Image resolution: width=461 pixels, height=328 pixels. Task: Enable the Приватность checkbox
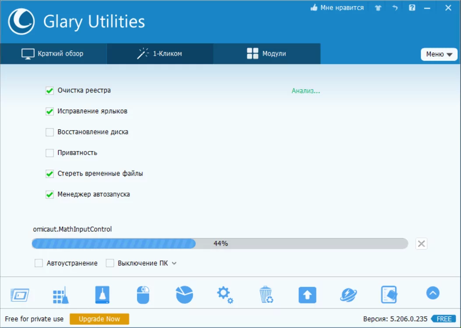(50, 153)
